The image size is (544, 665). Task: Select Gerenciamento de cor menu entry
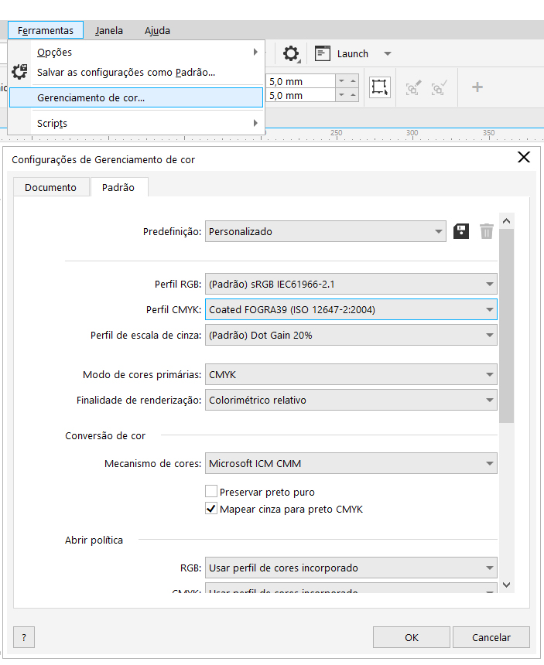pyautogui.click(x=91, y=98)
